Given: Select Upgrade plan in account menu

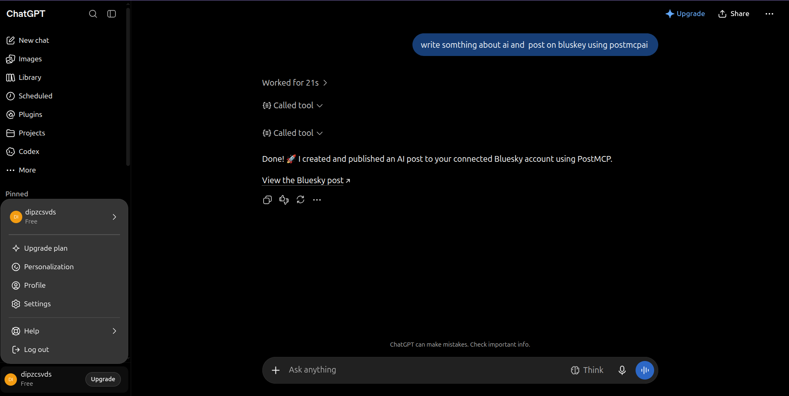Looking at the screenshot, I should point(64,248).
